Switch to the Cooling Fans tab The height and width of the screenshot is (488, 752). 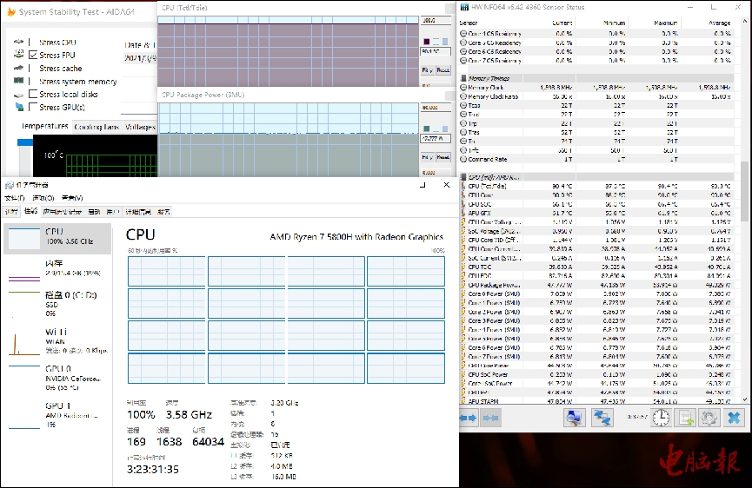pyautogui.click(x=96, y=127)
